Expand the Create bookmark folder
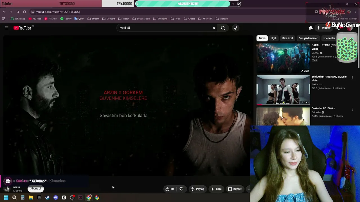Image resolution: width=360 pixels, height=202 pixels. click(189, 19)
